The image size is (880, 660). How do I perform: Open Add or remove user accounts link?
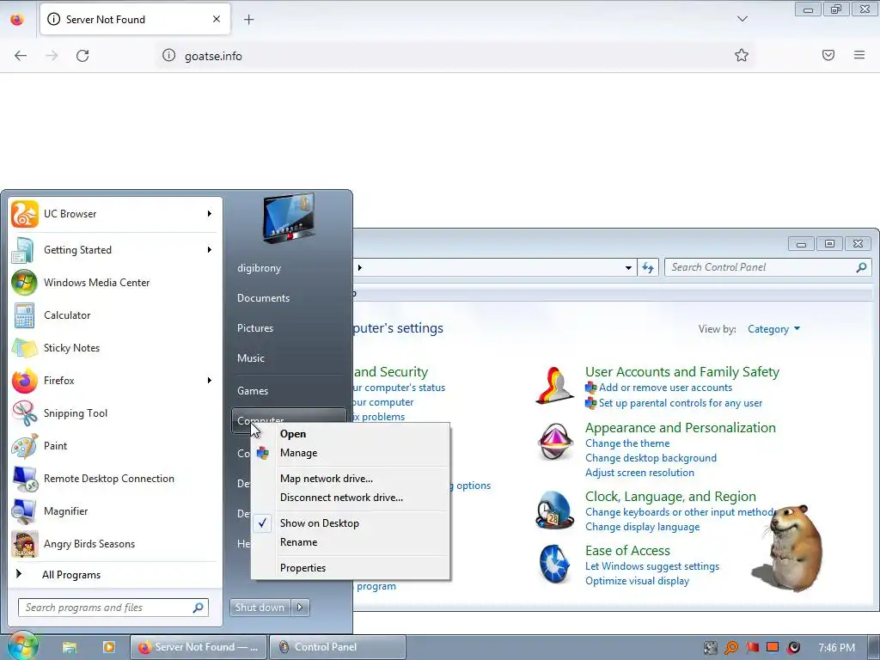[665, 388]
